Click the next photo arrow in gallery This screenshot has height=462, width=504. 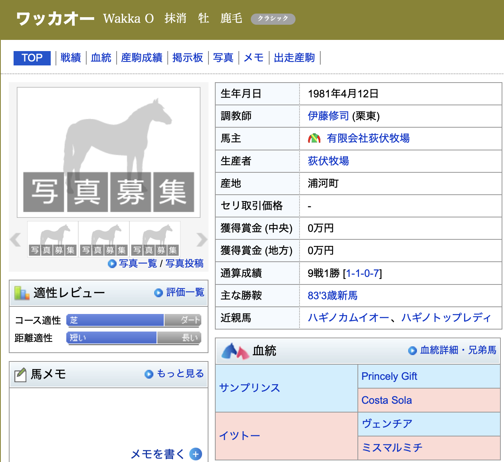click(202, 239)
